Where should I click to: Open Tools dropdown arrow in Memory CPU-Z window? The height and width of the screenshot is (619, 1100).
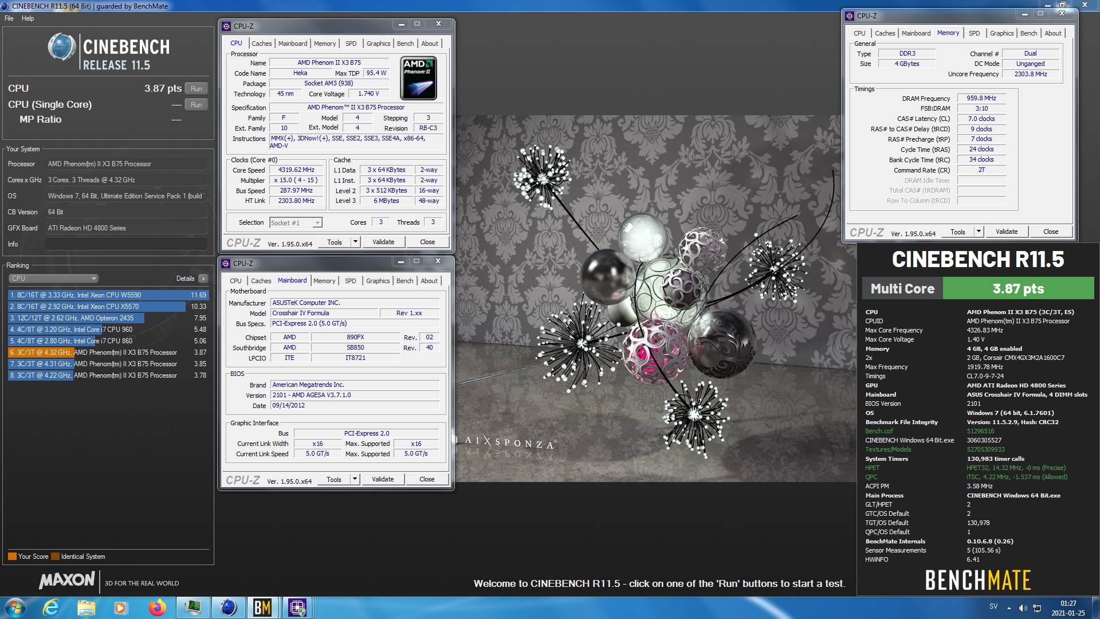[979, 232]
